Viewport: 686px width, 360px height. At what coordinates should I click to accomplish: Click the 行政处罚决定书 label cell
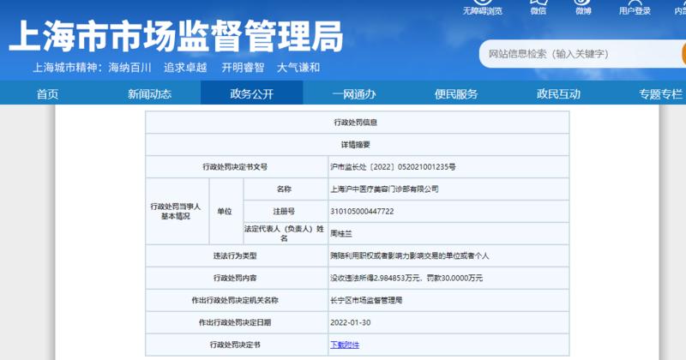(237, 345)
